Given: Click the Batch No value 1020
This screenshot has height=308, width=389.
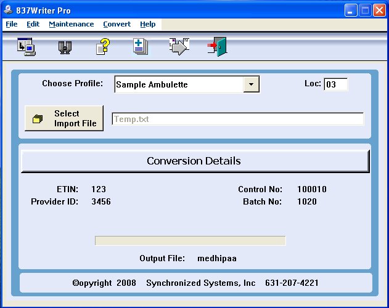Looking at the screenshot, I should click(307, 201).
